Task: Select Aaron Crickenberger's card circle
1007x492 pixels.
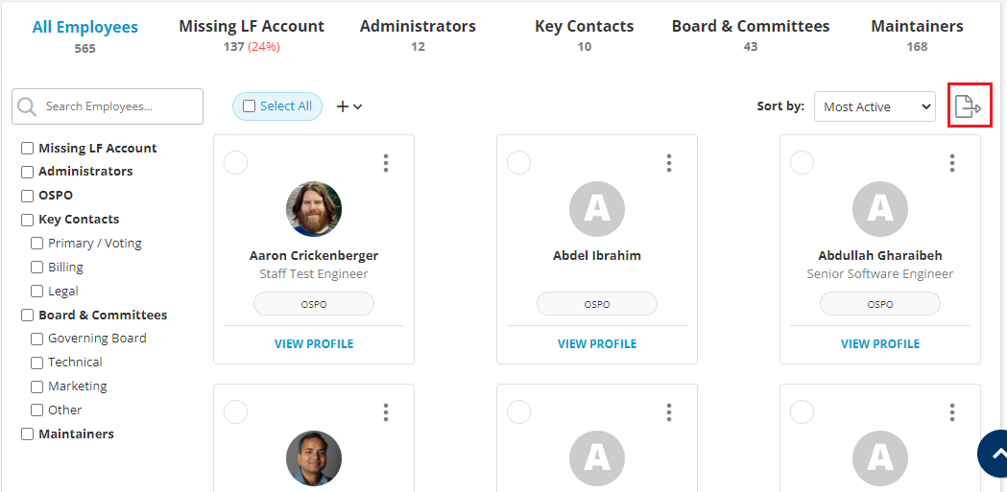Action: pos(235,163)
